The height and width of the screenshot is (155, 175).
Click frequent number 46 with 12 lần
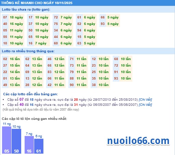[50, 59]
